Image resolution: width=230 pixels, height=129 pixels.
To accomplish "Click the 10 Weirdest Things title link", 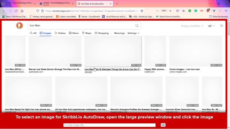I will coord(113,69).
